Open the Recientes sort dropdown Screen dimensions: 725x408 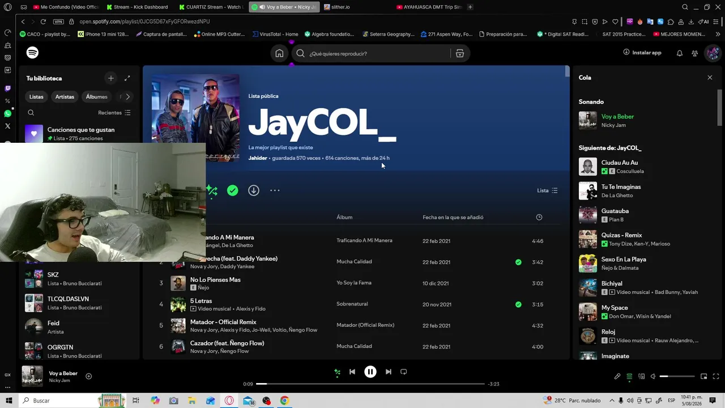click(114, 113)
